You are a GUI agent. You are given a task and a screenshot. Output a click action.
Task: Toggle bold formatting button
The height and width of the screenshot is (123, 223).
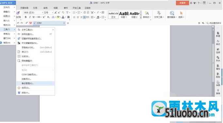[x=26, y=17]
